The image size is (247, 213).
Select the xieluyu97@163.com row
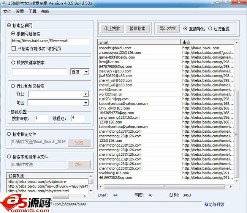pyautogui.click(x=166, y=71)
